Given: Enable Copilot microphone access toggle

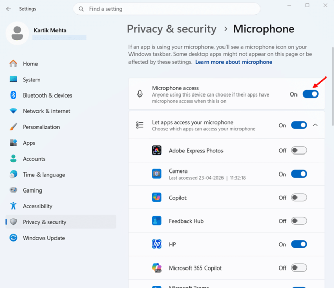Looking at the screenshot, I should pos(299,197).
